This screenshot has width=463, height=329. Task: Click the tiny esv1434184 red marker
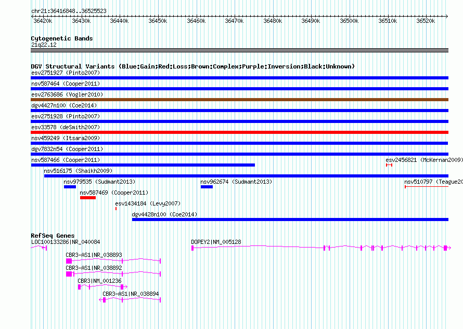[116, 209]
